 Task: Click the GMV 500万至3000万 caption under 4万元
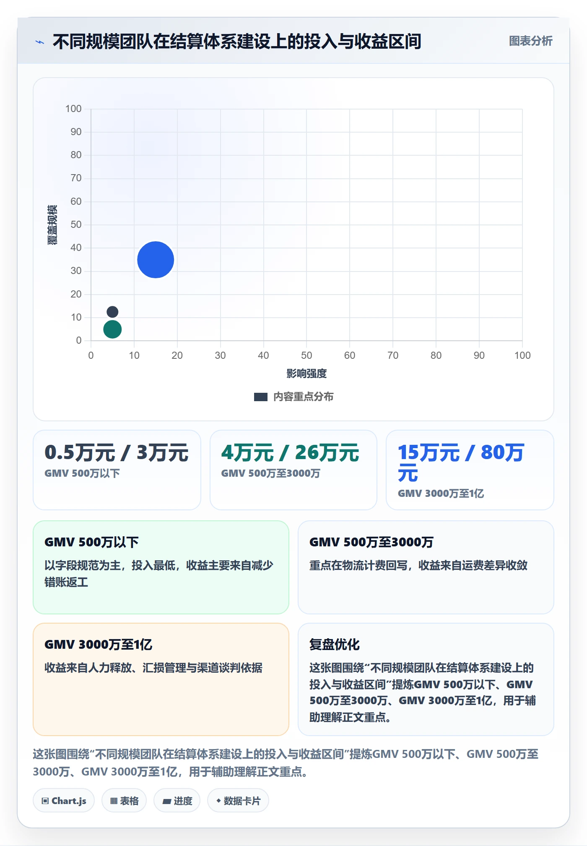click(x=271, y=473)
